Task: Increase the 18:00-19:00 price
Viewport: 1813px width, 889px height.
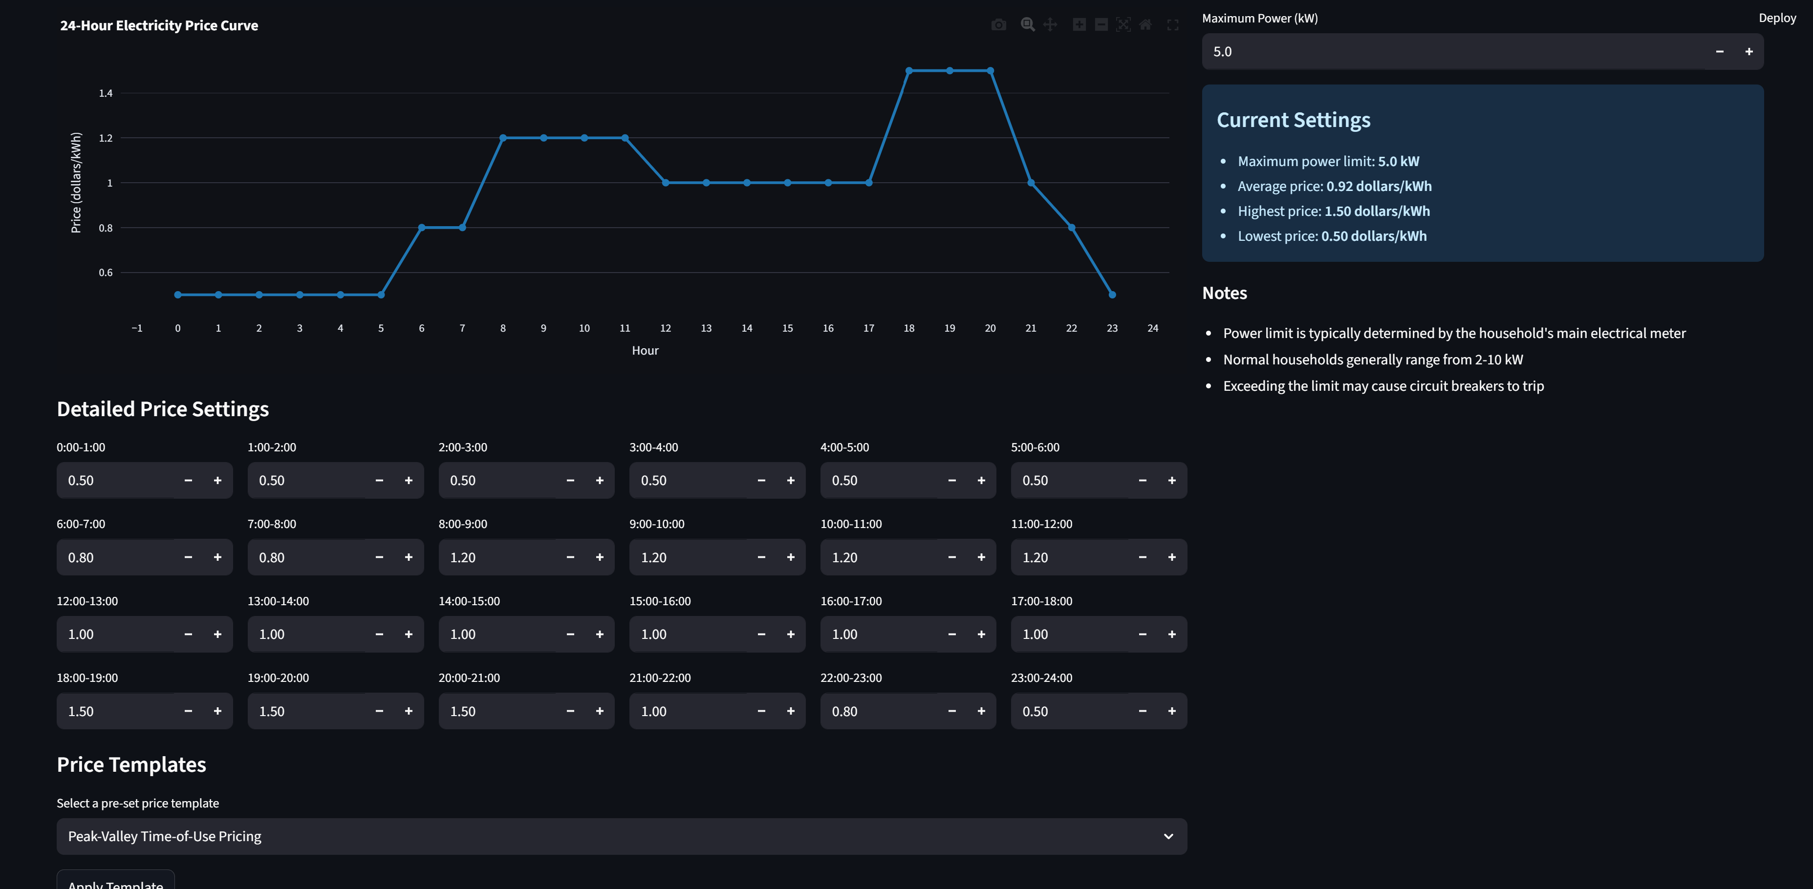Action: 217,711
